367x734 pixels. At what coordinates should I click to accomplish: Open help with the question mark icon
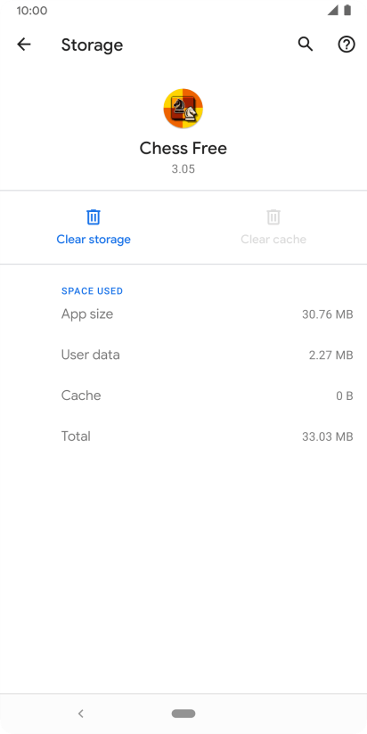coord(347,45)
